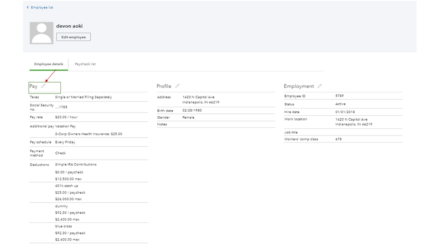Click the Profile section heading
The height and width of the screenshot is (248, 440).
[164, 86]
